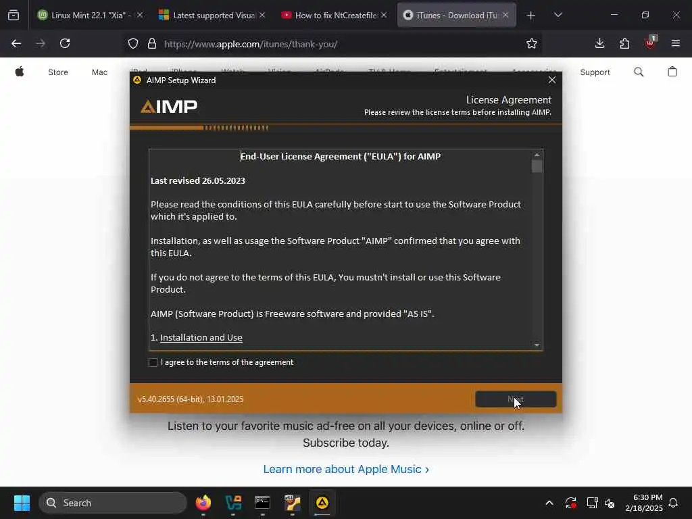
Task: Click the taskbar Search box
Action: click(113, 503)
